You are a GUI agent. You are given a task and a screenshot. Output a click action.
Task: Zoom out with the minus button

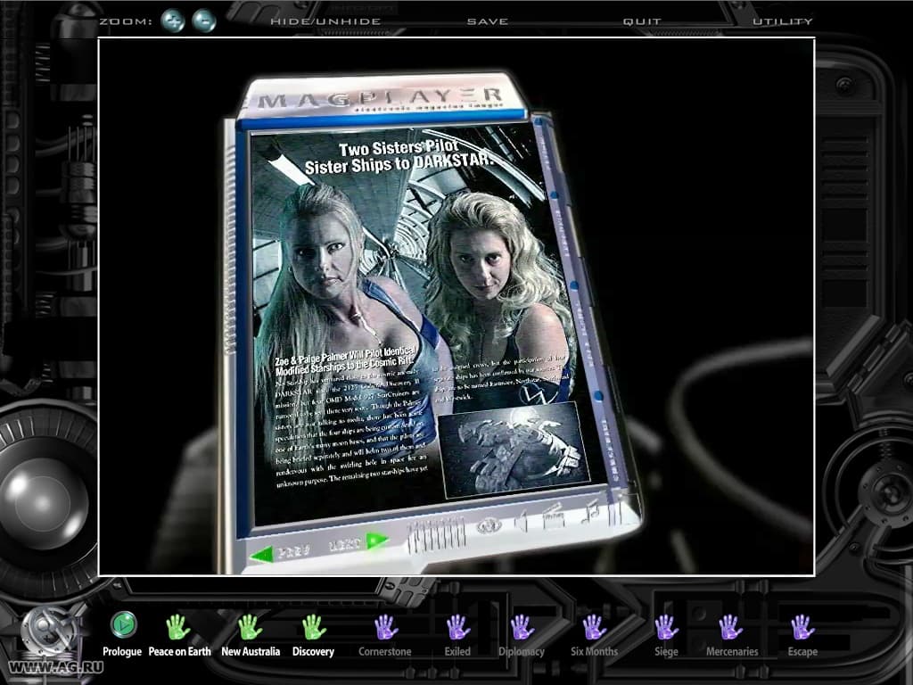click(x=204, y=21)
